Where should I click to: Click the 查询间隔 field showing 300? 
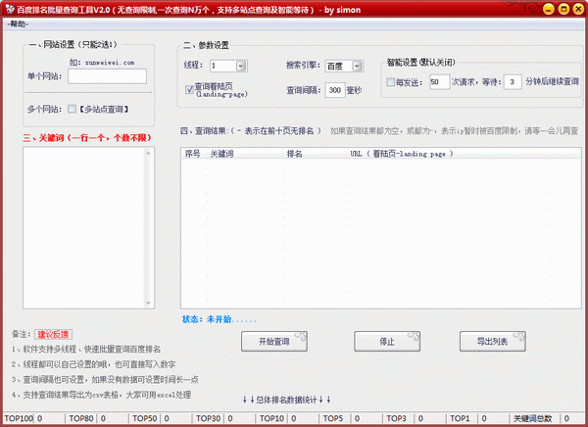(x=334, y=90)
